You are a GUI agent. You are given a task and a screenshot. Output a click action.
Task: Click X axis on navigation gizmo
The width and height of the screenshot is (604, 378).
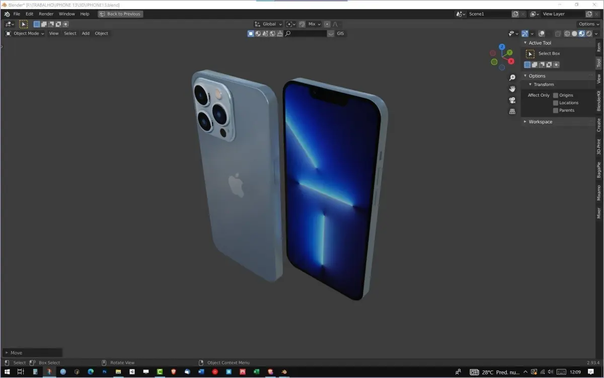click(511, 61)
